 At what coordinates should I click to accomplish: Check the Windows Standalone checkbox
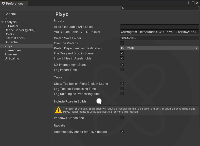pyautogui.click(x=122, y=118)
